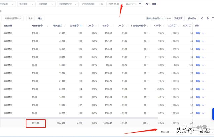Viewport: 214px width, 137px height.
Task: Toggle the blue 点击量 sort arrows
Action: coord(81,26)
